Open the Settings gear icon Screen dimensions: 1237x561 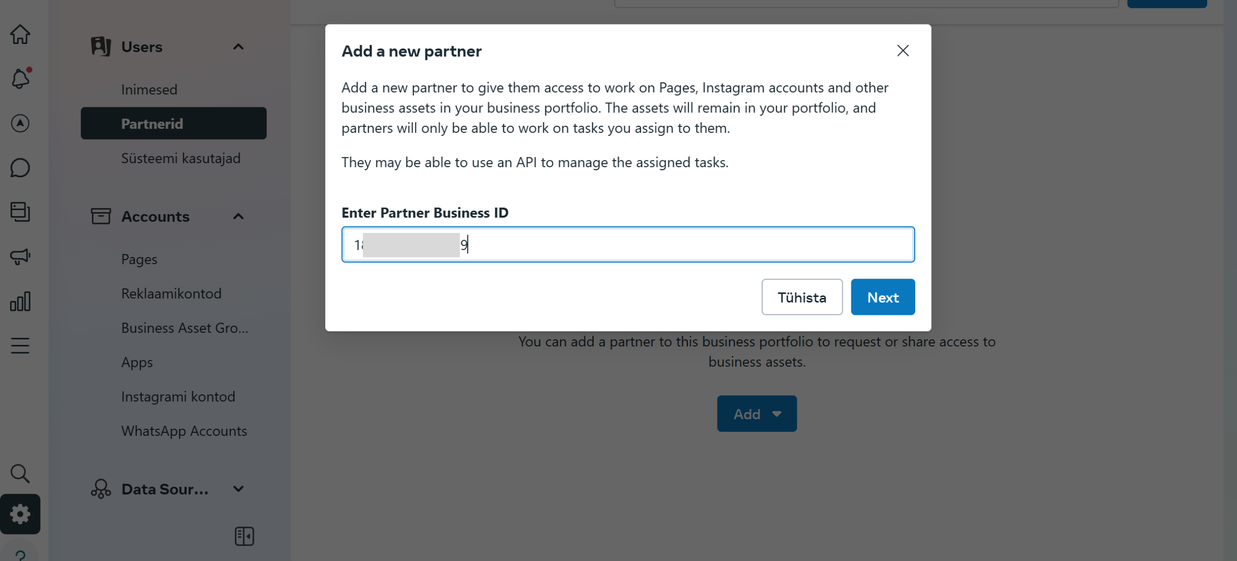pyautogui.click(x=20, y=514)
